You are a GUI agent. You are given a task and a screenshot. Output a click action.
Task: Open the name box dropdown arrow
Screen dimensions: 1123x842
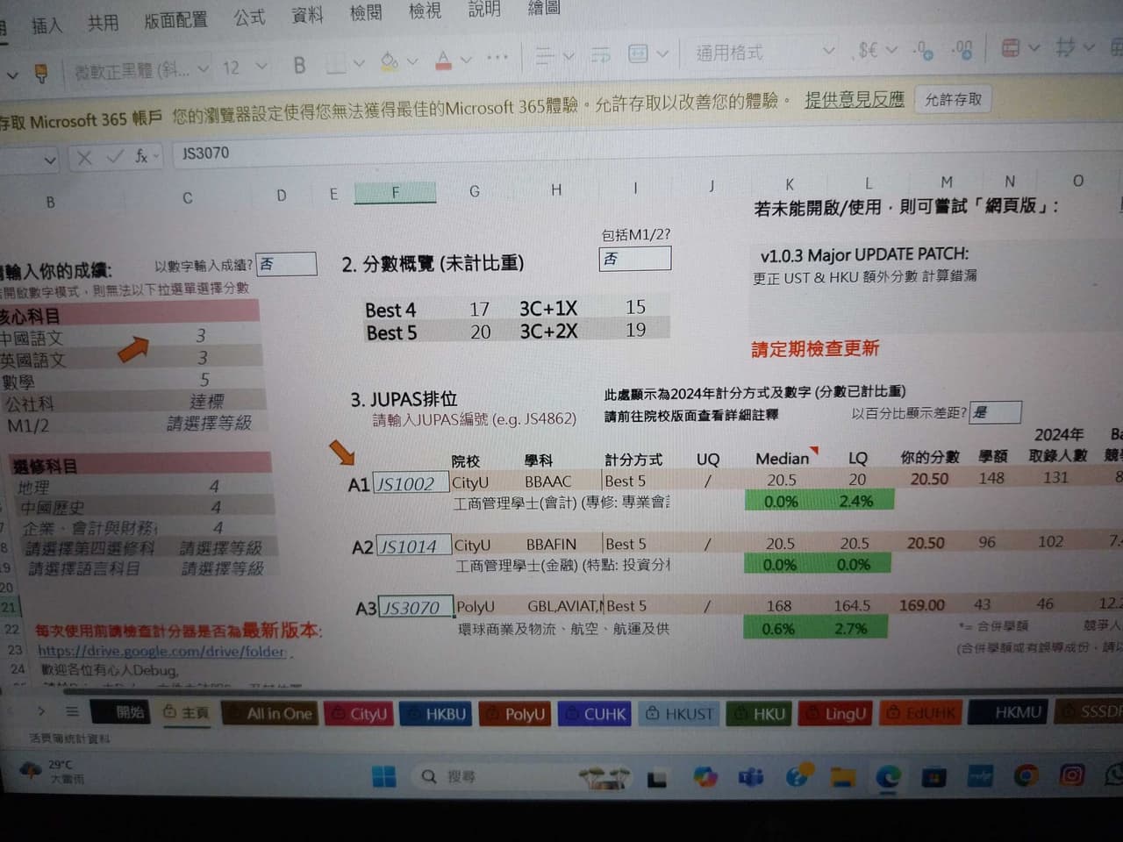[x=50, y=160]
